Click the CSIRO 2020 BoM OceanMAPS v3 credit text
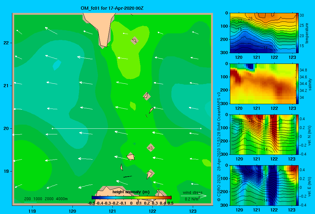 coord(219,147)
